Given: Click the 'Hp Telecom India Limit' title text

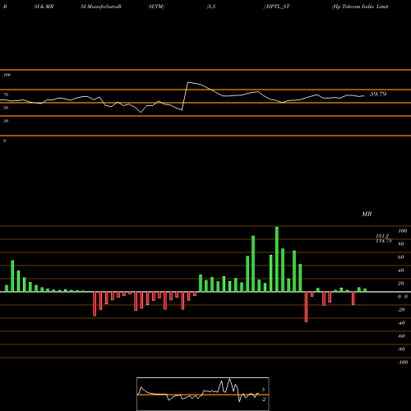Looking at the screenshot, I should [360, 7].
